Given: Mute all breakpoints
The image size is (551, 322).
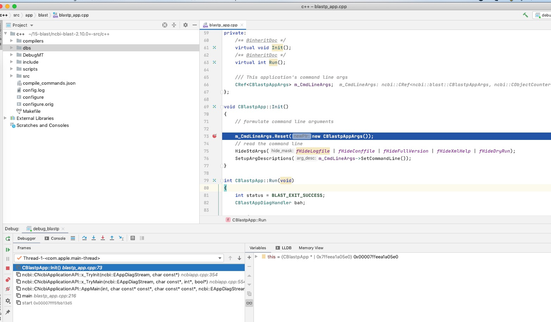Looking at the screenshot, I should tap(8, 289).
